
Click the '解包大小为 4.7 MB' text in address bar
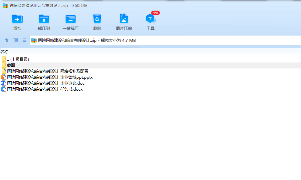pos(118,41)
